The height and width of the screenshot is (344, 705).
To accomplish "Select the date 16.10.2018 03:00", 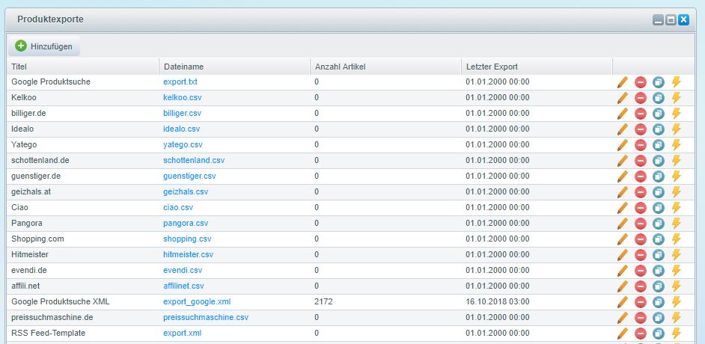I will click(497, 302).
